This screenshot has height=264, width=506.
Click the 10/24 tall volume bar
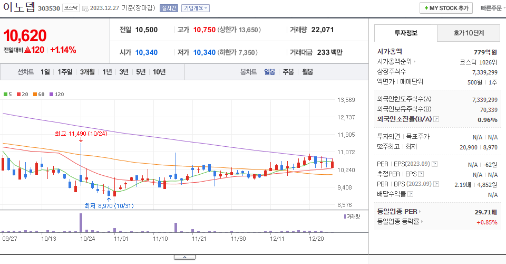tap(81, 223)
